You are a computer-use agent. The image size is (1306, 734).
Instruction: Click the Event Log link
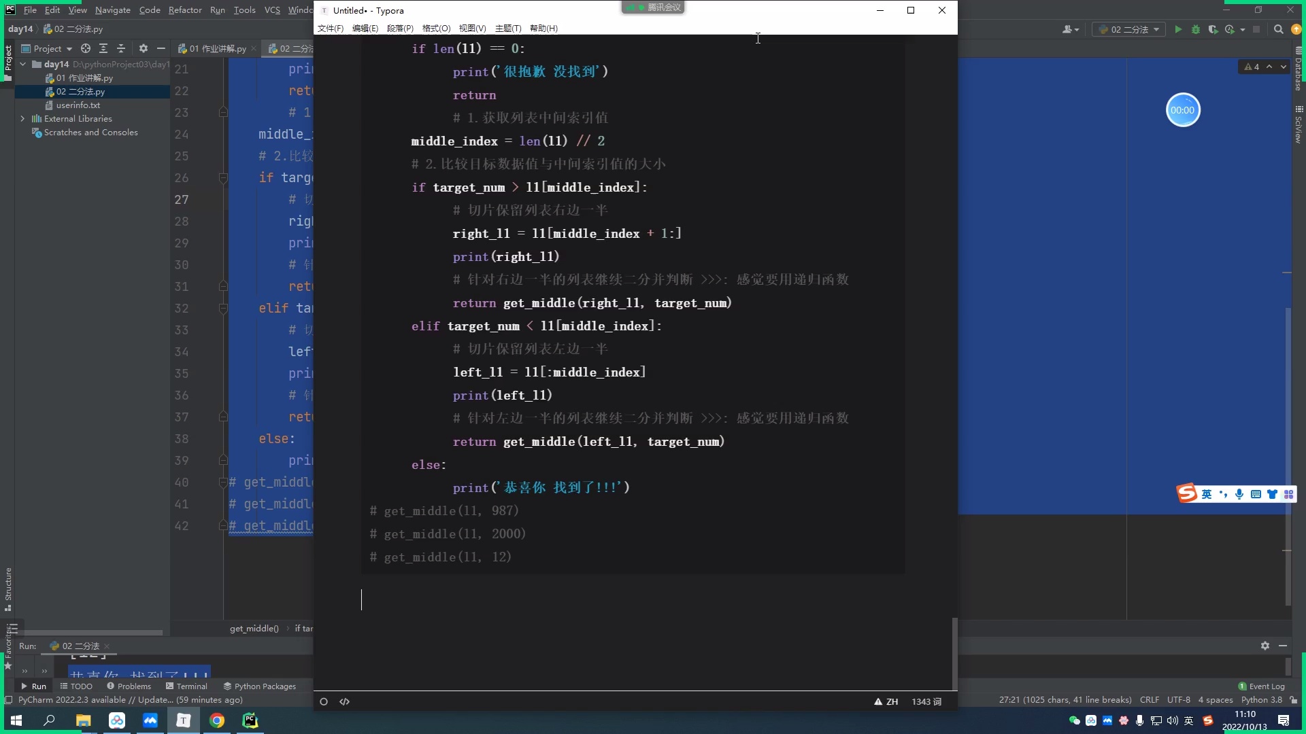1267,686
